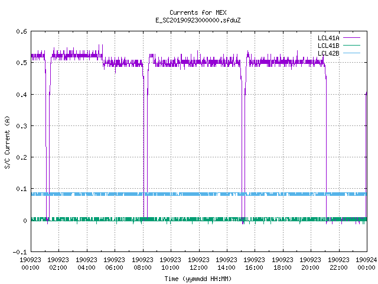Select the LCL41B legend label

[x=328, y=46]
